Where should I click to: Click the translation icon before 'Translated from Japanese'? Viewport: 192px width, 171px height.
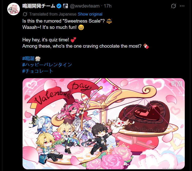click(25, 14)
